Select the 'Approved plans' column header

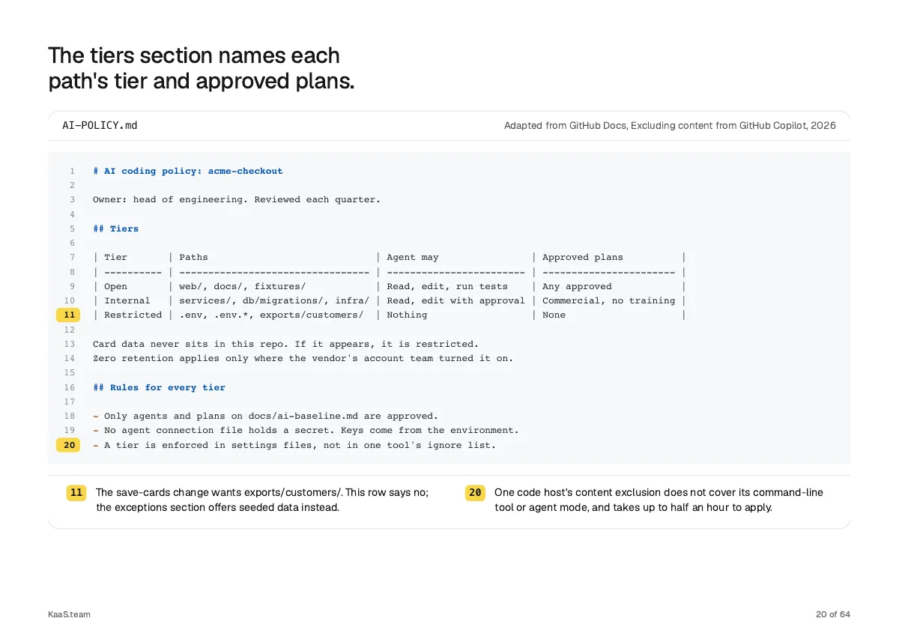[583, 258]
